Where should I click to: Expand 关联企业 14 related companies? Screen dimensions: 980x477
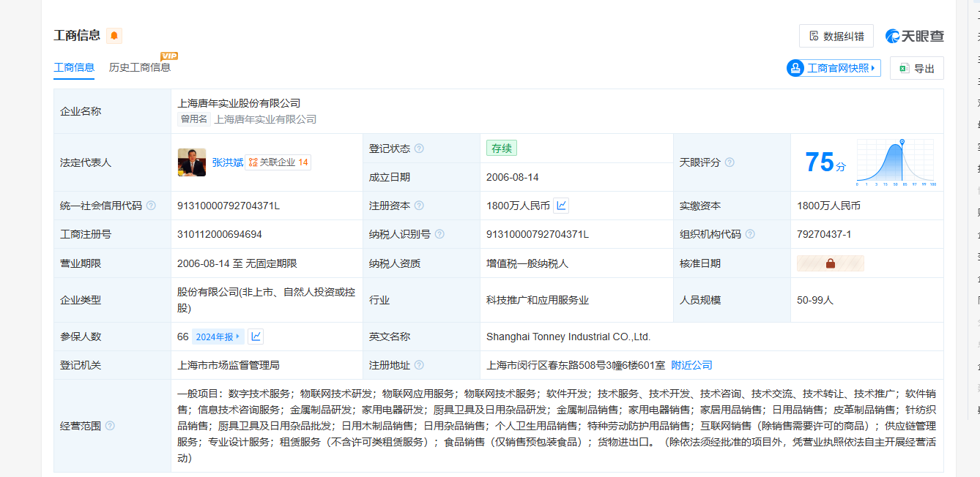coord(278,162)
